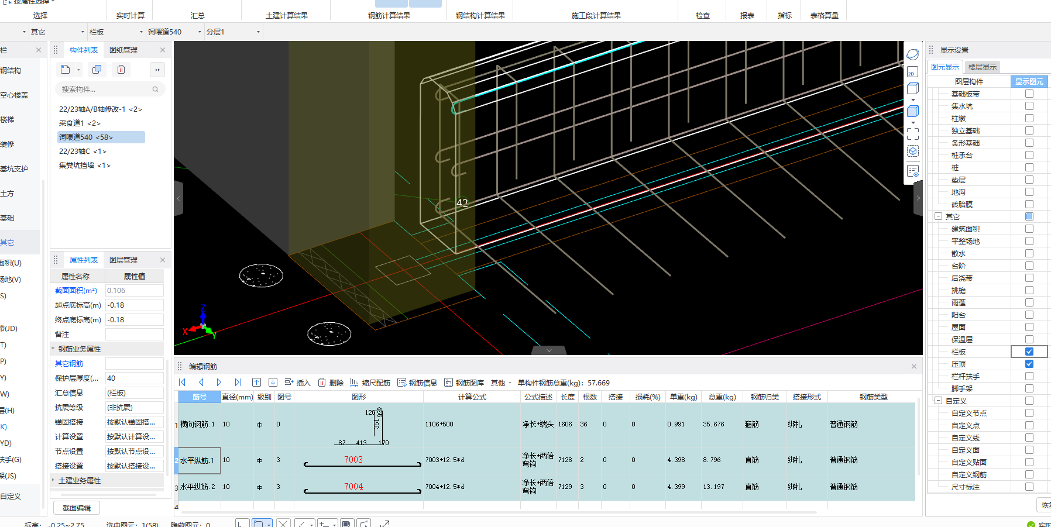The width and height of the screenshot is (1051, 527).
Task: Click the solid cube display icon
Action: (x=913, y=111)
